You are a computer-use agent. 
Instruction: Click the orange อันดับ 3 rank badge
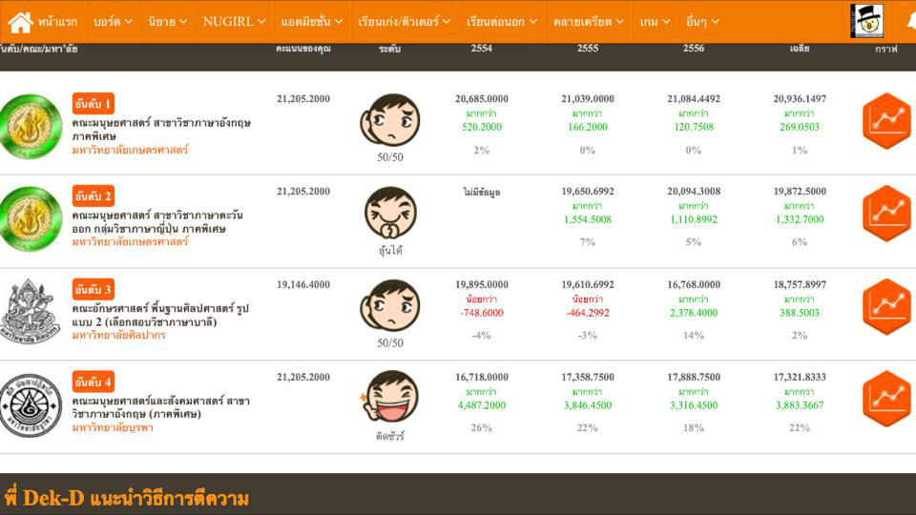tap(94, 289)
